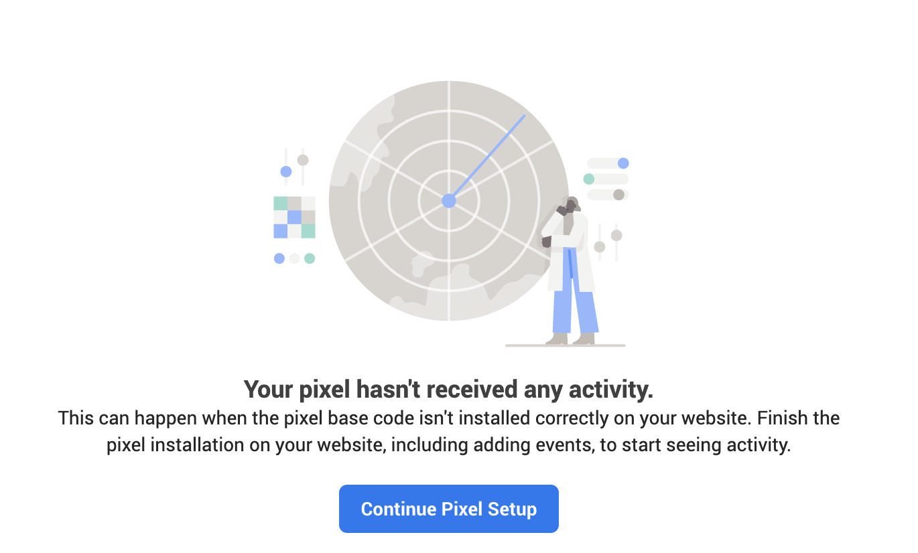This screenshot has width=918, height=553.
Task: Click the white middle dot below the grid
Action: [294, 258]
